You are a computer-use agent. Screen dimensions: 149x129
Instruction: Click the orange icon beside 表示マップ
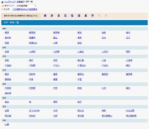[x=3, y=6]
